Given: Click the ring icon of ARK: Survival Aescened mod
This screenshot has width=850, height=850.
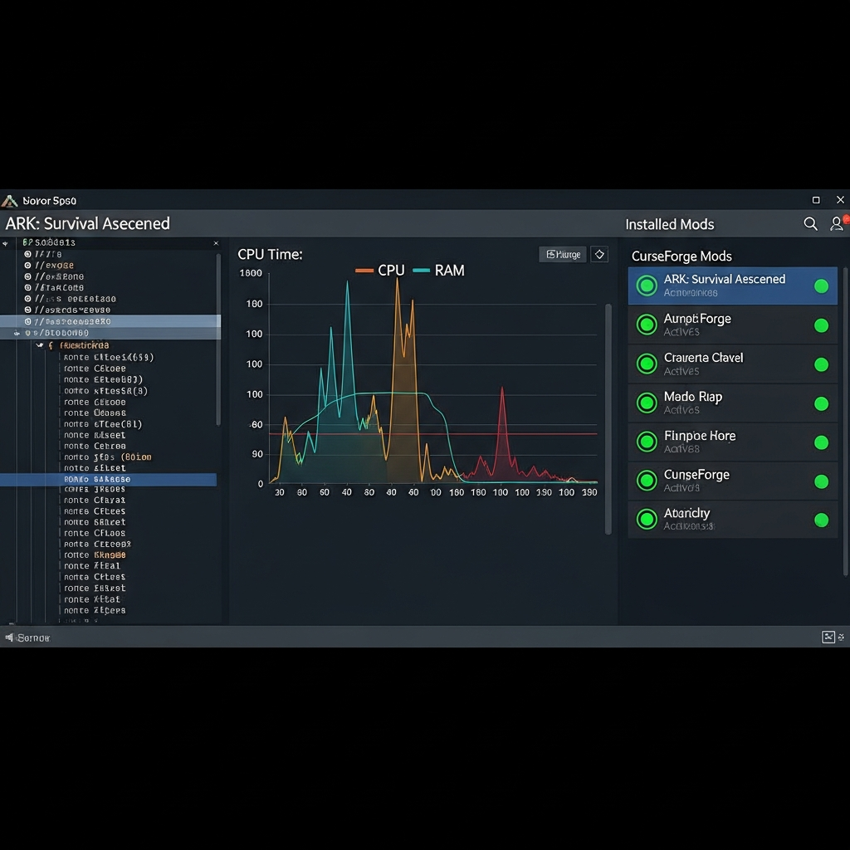Looking at the screenshot, I should [x=646, y=286].
